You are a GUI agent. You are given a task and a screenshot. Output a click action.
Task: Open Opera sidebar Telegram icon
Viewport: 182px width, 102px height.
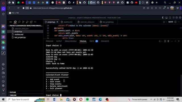pyautogui.click(x=3, y=48)
